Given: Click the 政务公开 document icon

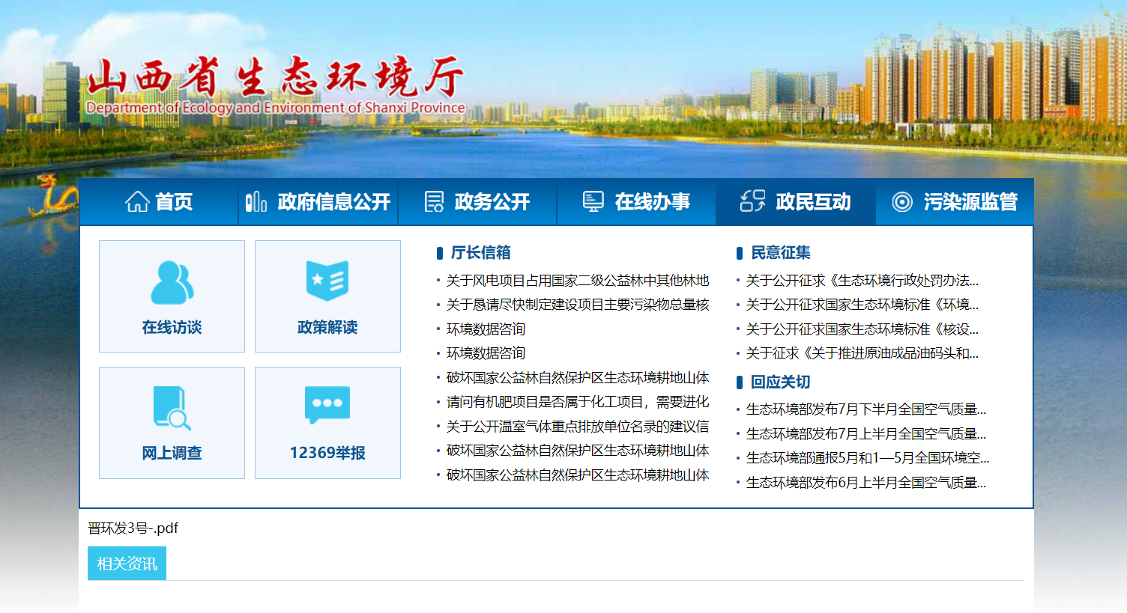Looking at the screenshot, I should click(434, 201).
